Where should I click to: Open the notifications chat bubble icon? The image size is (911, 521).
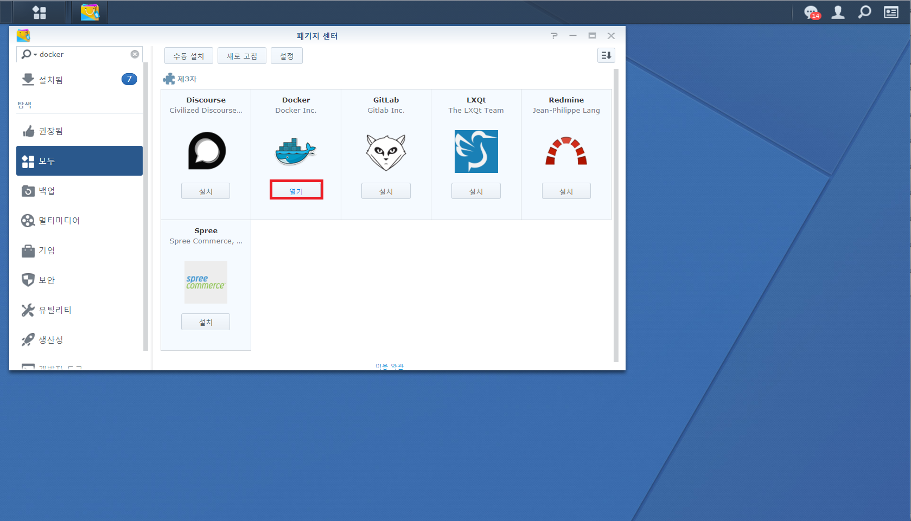point(812,12)
